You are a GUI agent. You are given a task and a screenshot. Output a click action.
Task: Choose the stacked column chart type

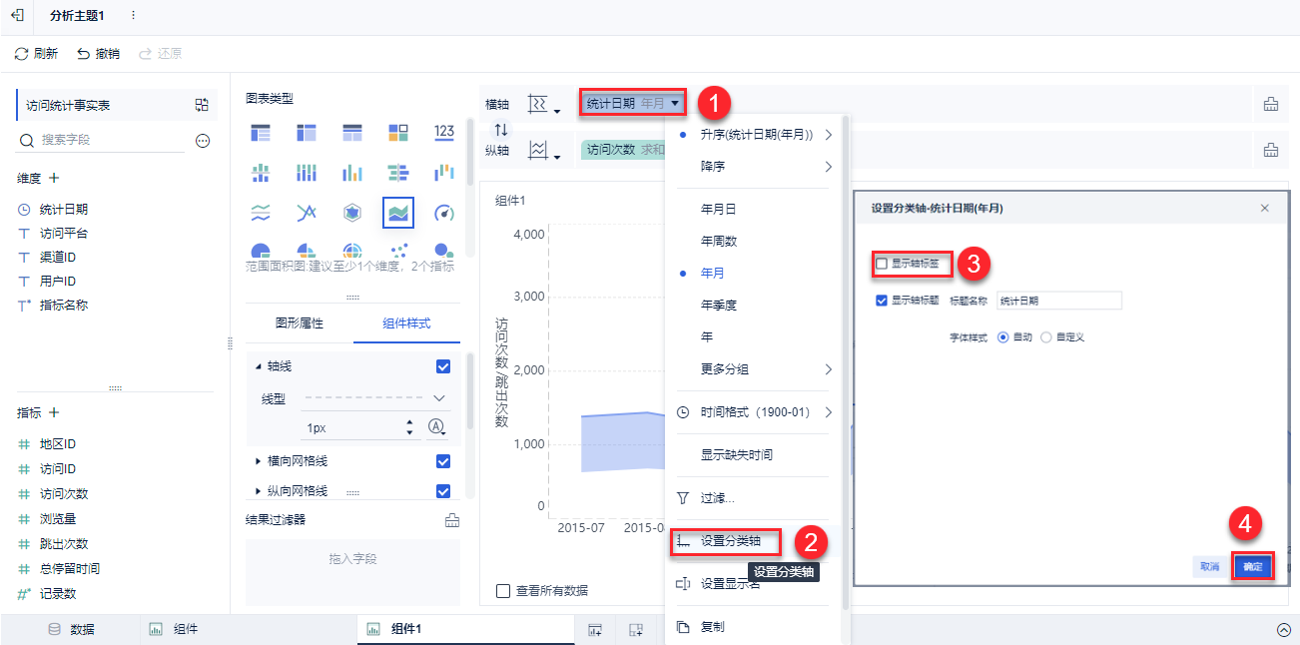tap(307, 173)
